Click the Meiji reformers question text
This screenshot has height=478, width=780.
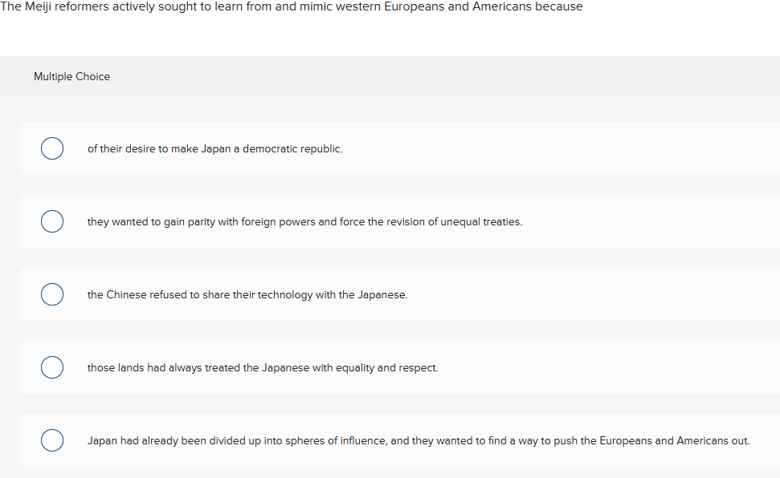tap(292, 6)
